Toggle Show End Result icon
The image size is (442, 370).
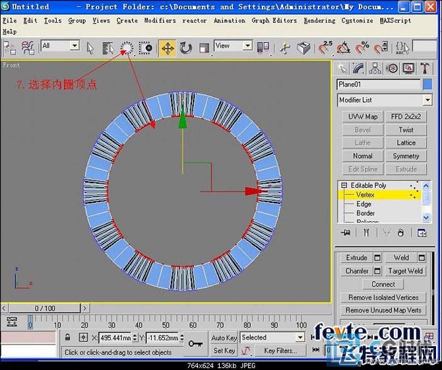pos(366,233)
